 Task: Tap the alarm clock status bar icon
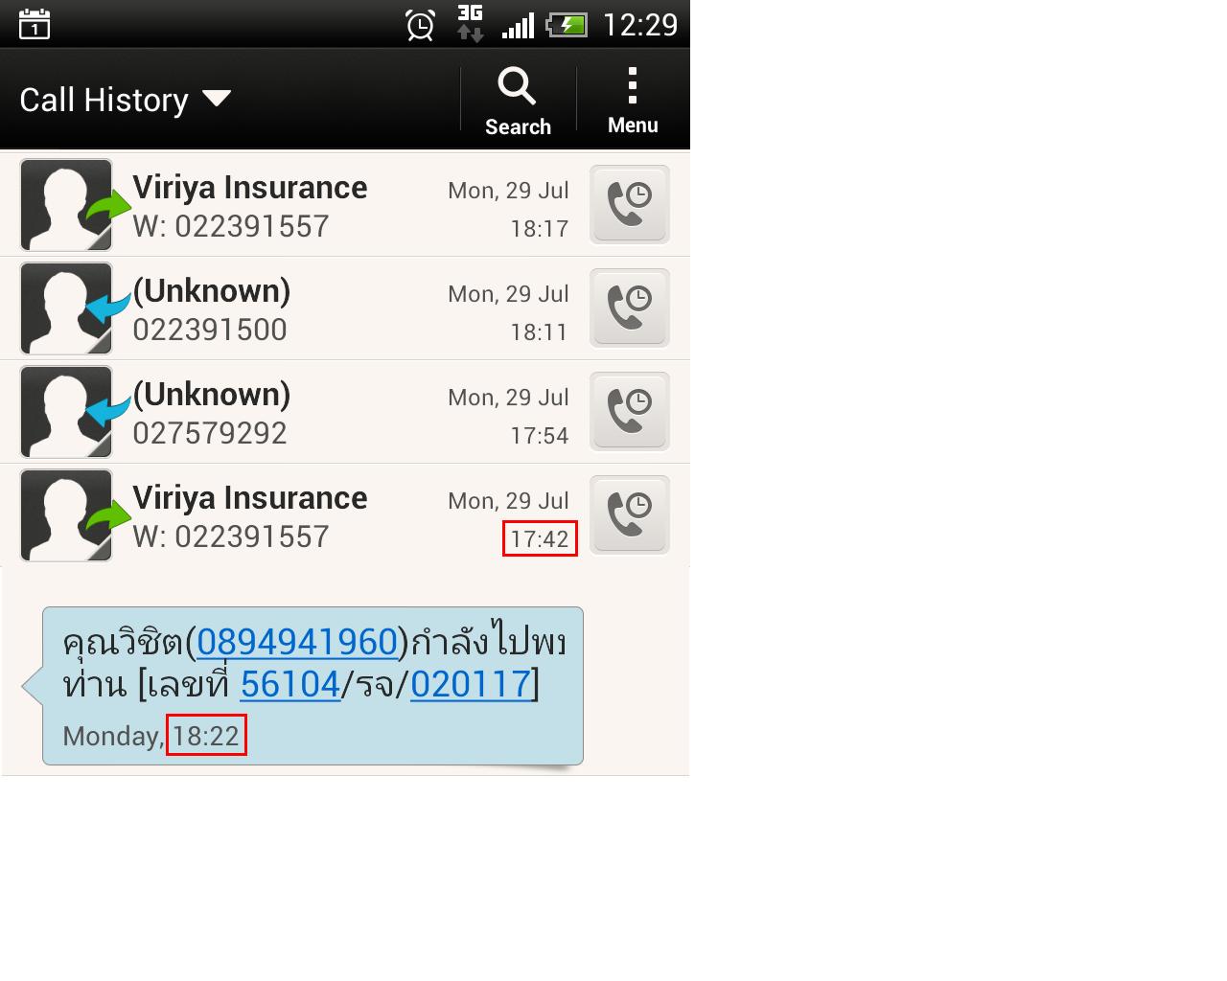421,25
